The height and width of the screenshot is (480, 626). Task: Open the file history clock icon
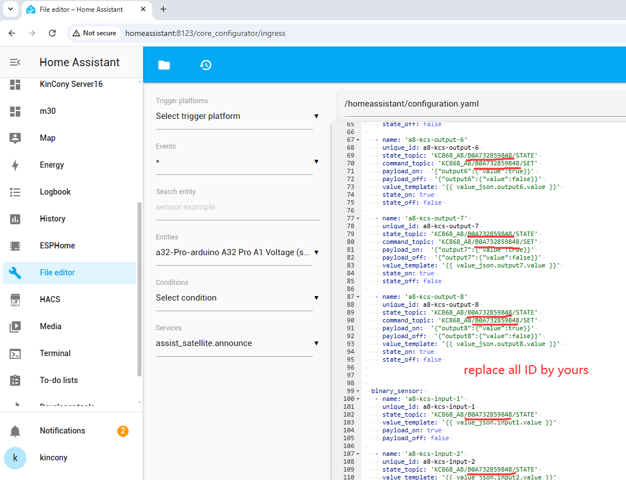(205, 65)
